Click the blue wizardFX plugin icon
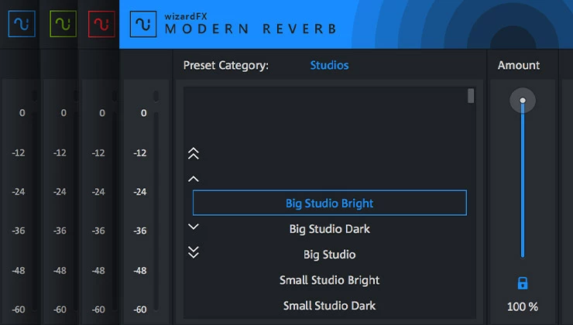 [x=22, y=24]
